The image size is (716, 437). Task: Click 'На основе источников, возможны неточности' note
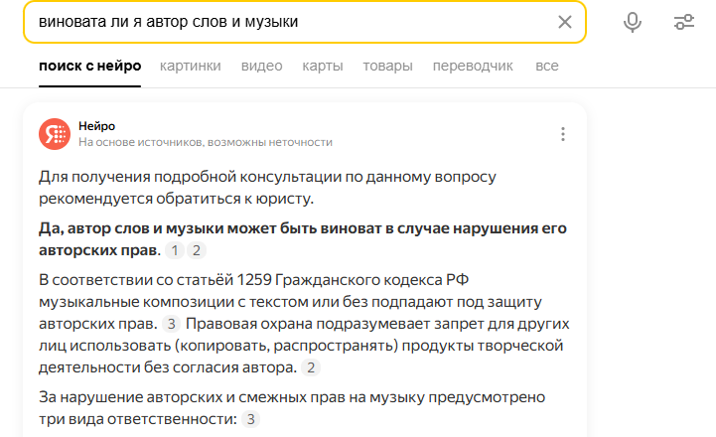206,142
